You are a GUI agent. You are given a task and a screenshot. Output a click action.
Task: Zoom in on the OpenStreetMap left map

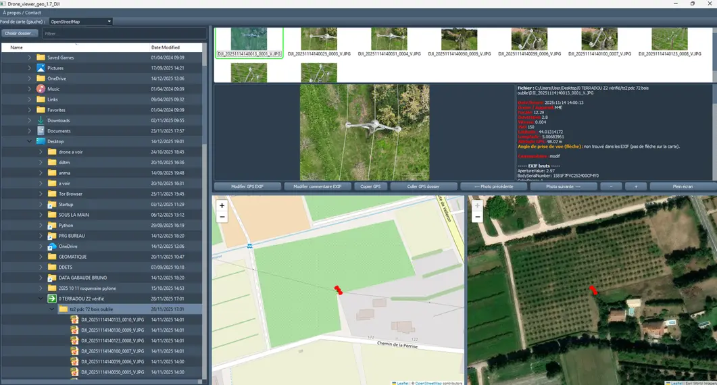[x=222, y=205]
